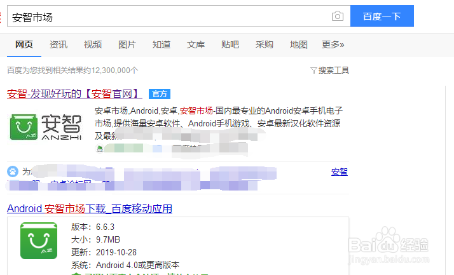This screenshot has width=454, height=275.
Task: Open the 视频 tab
Action: tap(93, 44)
